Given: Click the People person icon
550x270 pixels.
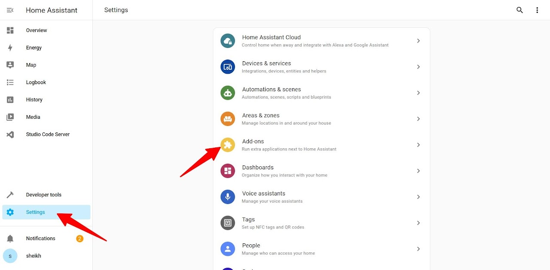Looking at the screenshot, I should 228,249.
